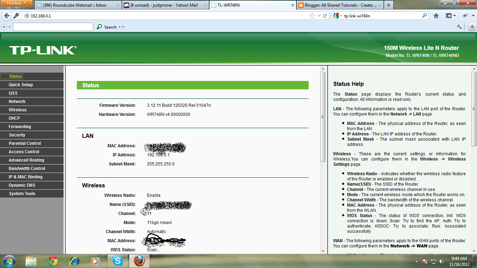The width and height of the screenshot is (477, 268).
Task: Click the Firefox taskbar button
Action: [x=139, y=261]
